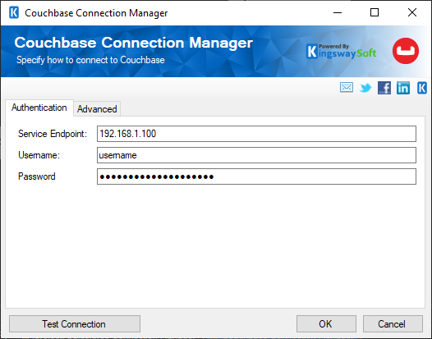Click the title bar K application icon
This screenshot has height=339, width=432.
click(x=14, y=12)
